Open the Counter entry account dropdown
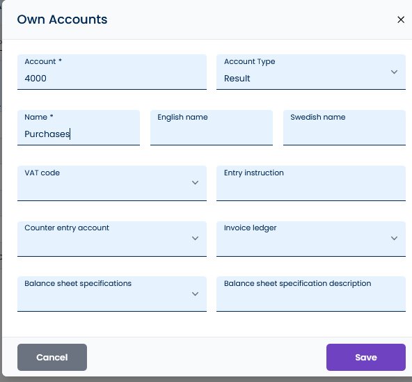Viewport: 412px width, 382px height. tap(112, 239)
